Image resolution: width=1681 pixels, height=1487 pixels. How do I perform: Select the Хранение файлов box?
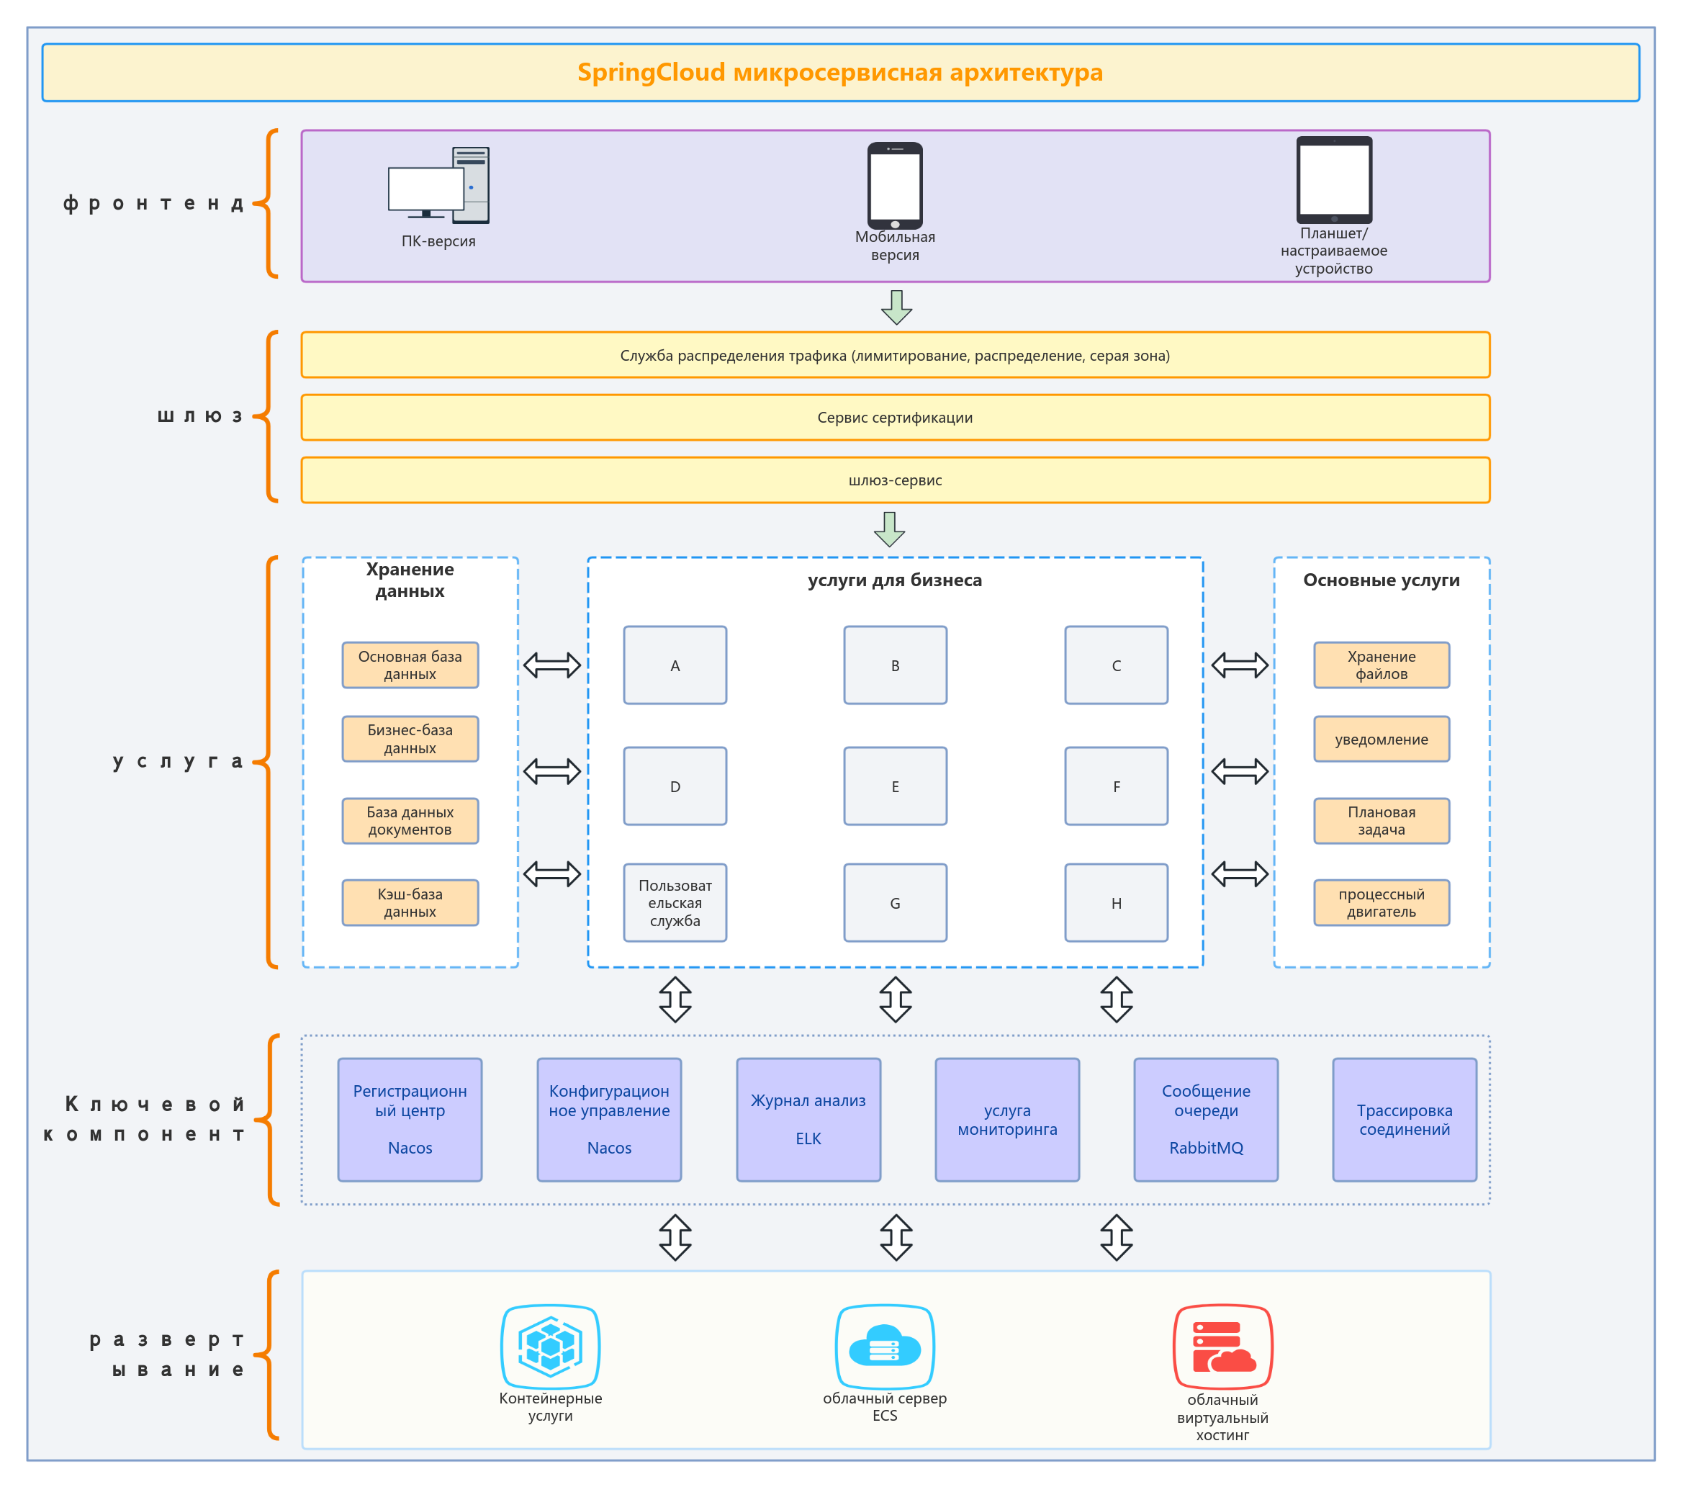[1382, 665]
